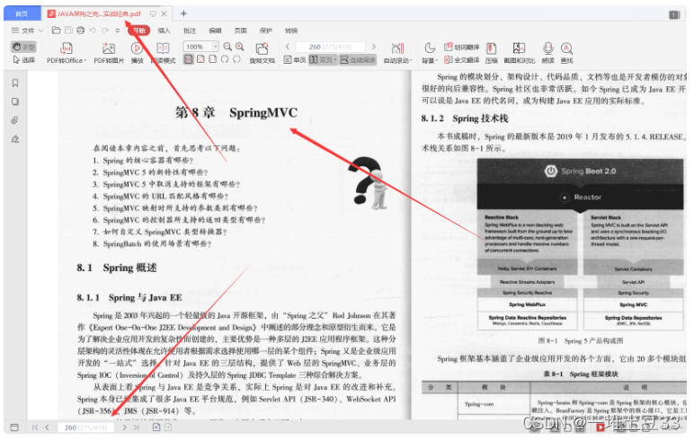Open 背景 background dropdown

coord(430,54)
